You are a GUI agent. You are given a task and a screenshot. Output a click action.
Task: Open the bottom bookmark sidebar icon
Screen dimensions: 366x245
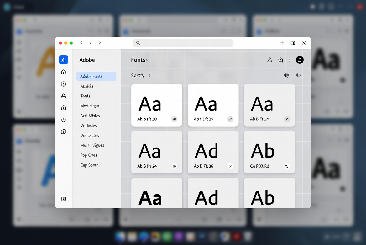pyautogui.click(x=64, y=199)
